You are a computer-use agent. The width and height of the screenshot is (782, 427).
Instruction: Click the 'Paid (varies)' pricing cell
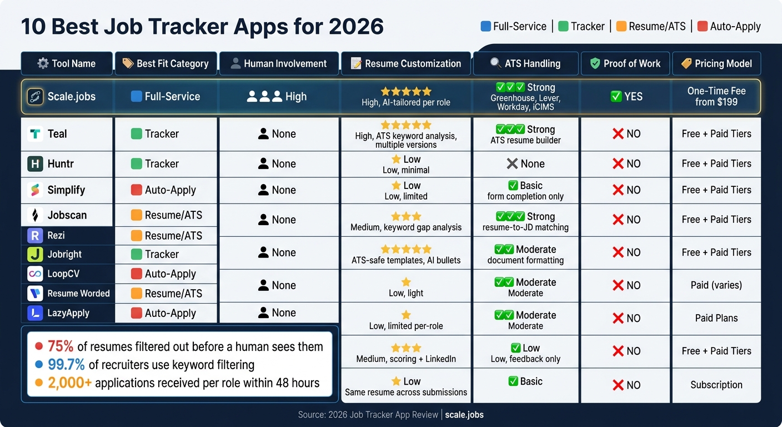pyautogui.click(x=716, y=285)
